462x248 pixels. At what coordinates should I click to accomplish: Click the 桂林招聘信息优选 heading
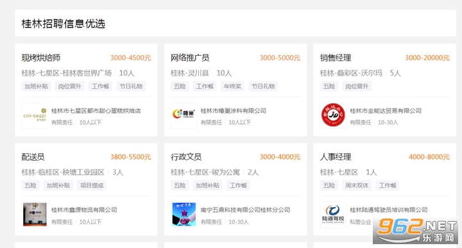coord(64,24)
